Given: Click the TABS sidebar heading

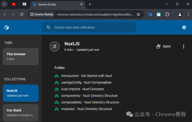Looking at the screenshot, I should pyautogui.click(x=8, y=43).
